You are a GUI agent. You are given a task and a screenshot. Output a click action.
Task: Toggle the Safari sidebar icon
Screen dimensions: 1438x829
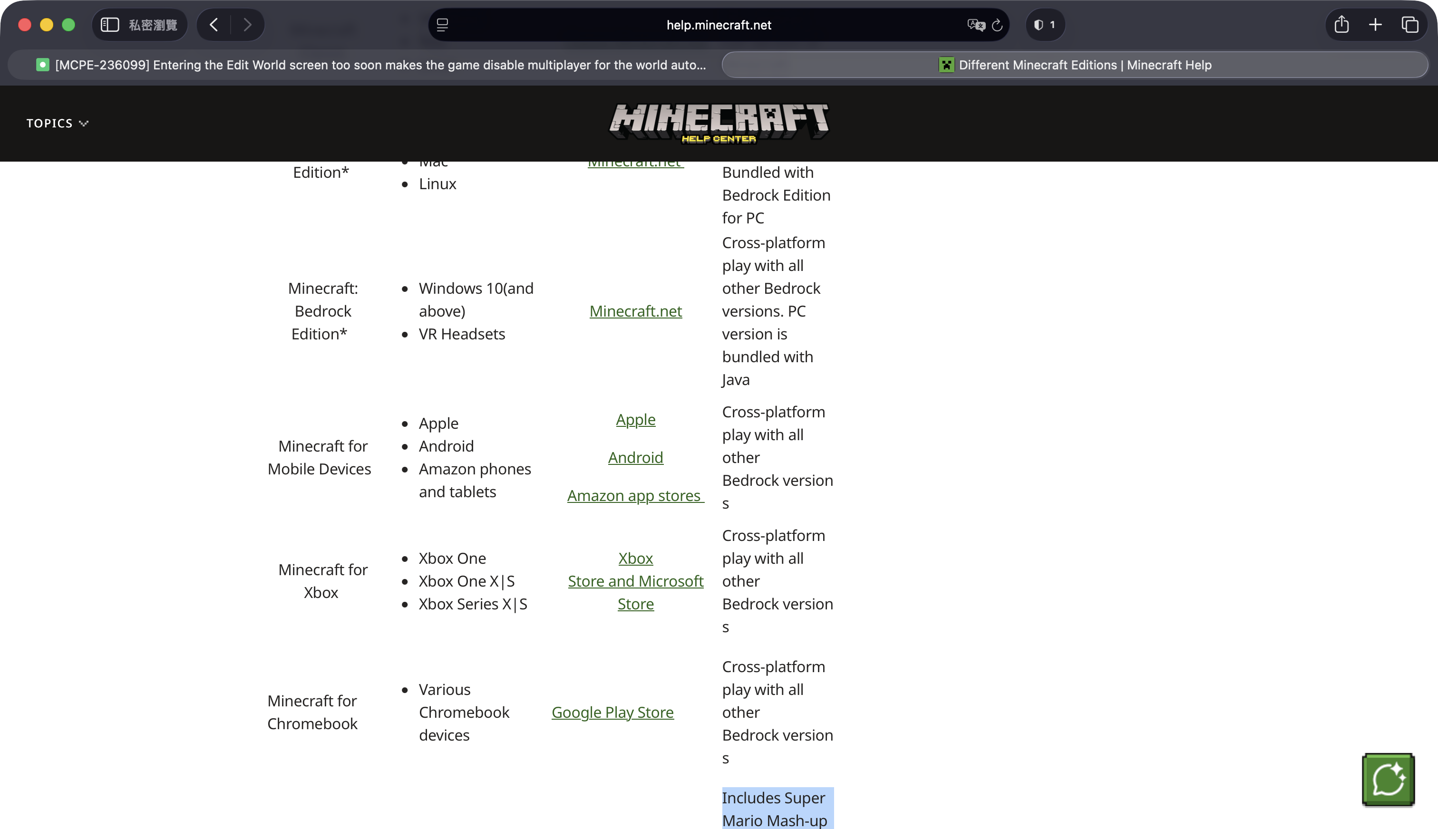point(109,25)
